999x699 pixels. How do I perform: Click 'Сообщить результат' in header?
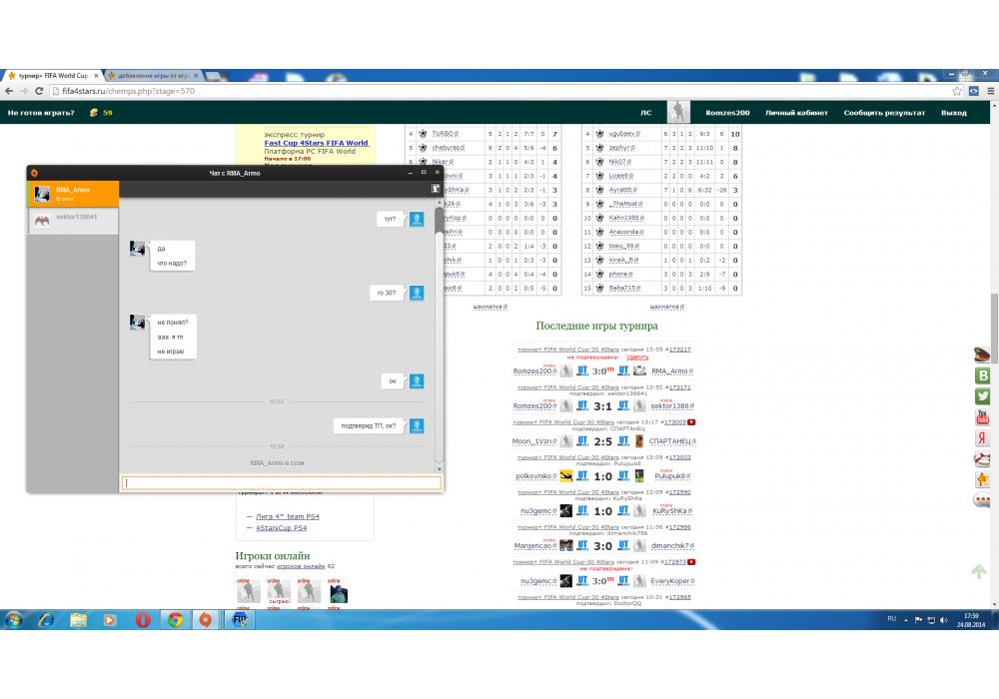point(884,113)
